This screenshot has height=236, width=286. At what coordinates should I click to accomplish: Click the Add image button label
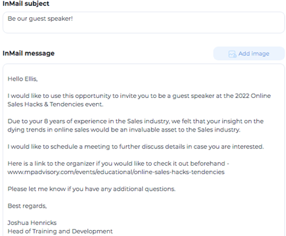[254, 54]
